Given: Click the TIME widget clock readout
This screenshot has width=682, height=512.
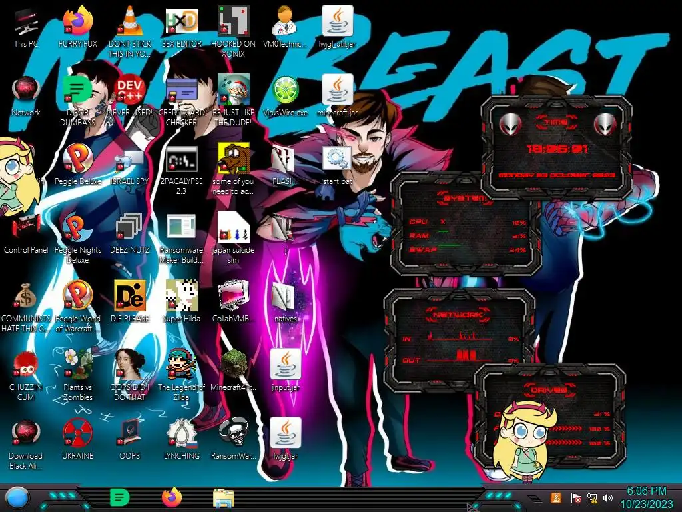Looking at the screenshot, I should click(x=557, y=149).
